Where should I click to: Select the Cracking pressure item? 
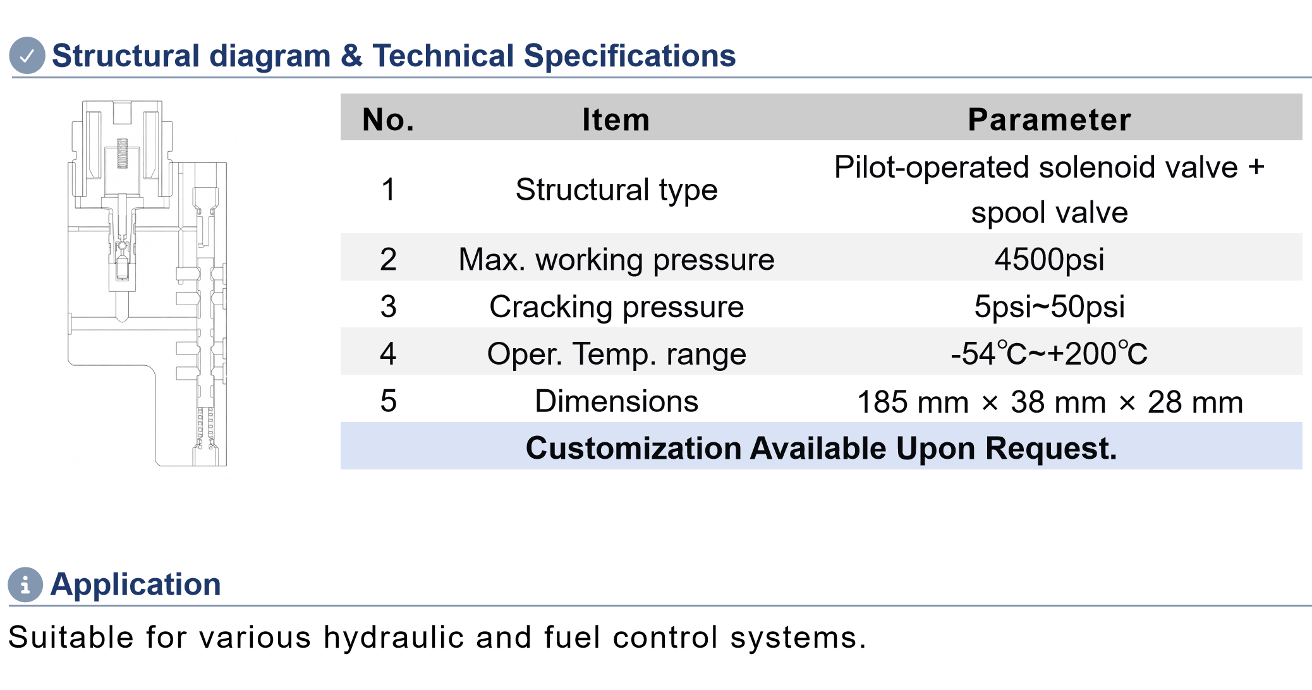pos(616,306)
